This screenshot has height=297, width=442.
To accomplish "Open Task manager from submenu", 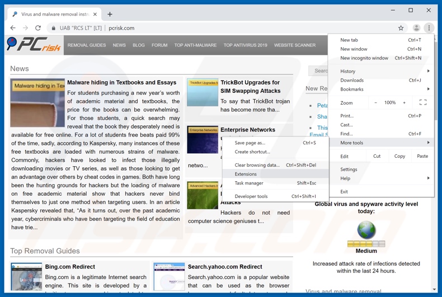I will tap(275, 183).
